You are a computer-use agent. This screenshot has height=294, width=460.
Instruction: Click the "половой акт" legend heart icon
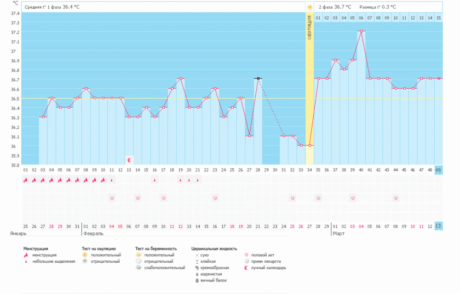[247, 255]
